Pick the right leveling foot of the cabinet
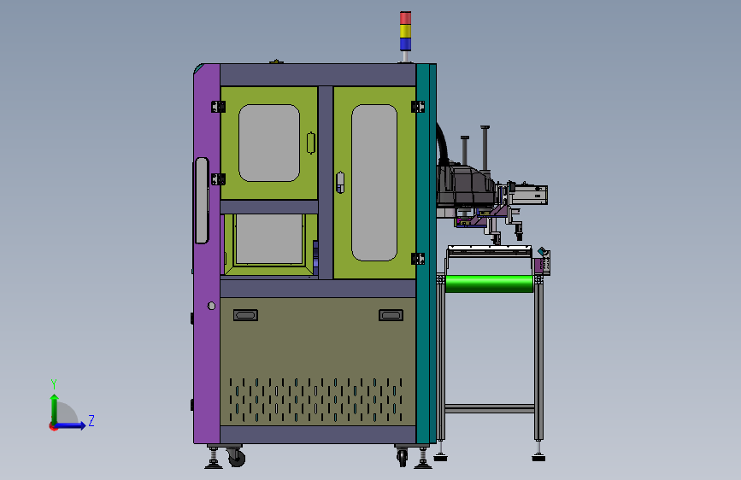 pos(422,459)
